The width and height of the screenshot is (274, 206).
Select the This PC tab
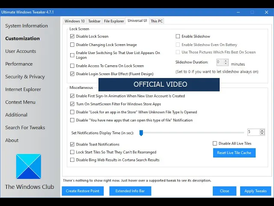157,21
